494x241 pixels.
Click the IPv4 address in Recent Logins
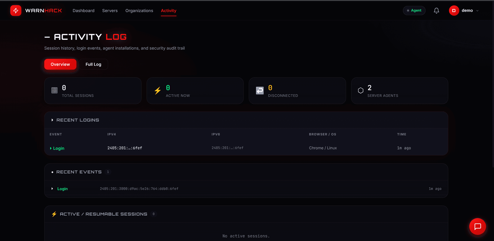click(x=125, y=148)
